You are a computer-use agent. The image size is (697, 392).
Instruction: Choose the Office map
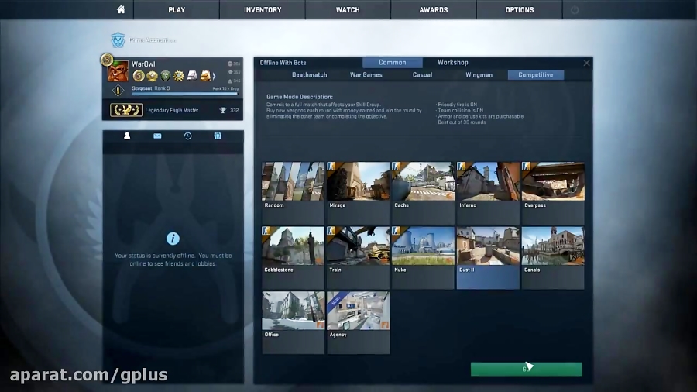click(293, 323)
